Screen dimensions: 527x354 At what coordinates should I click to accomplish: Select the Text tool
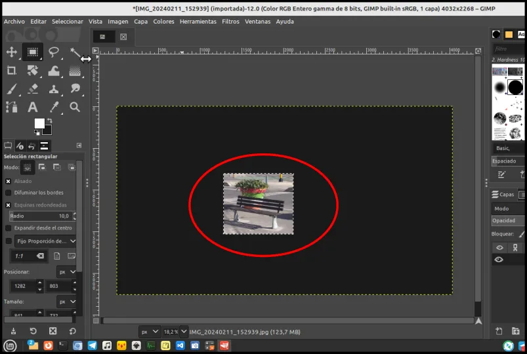[33, 107]
